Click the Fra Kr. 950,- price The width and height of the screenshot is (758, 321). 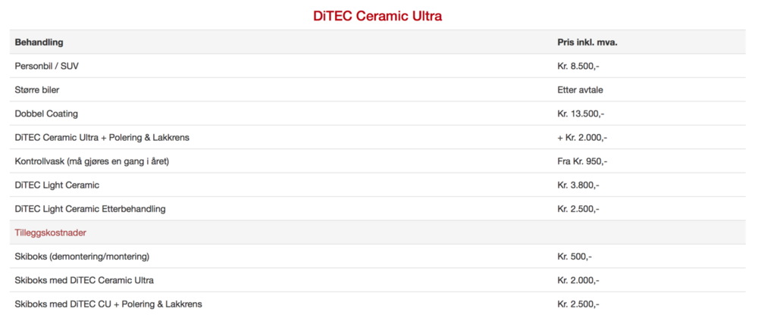582,161
